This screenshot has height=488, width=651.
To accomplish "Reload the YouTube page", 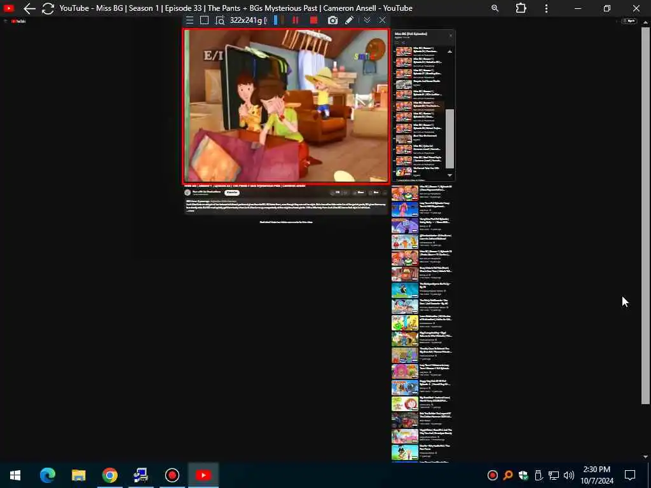I will pyautogui.click(x=48, y=8).
